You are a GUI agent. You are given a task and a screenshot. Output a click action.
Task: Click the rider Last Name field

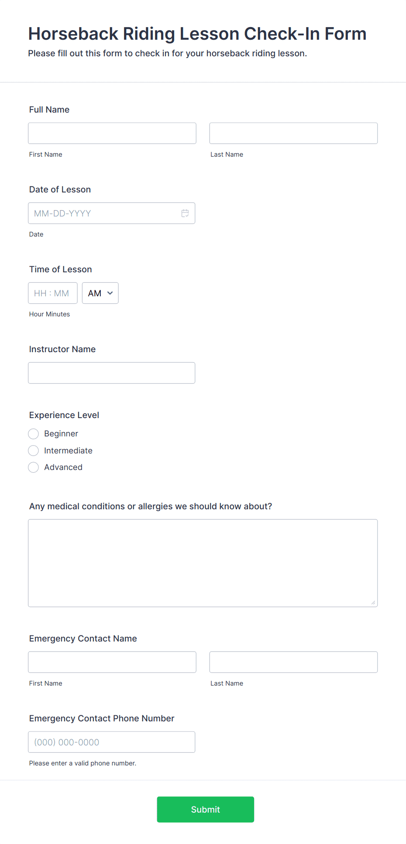pyautogui.click(x=293, y=133)
